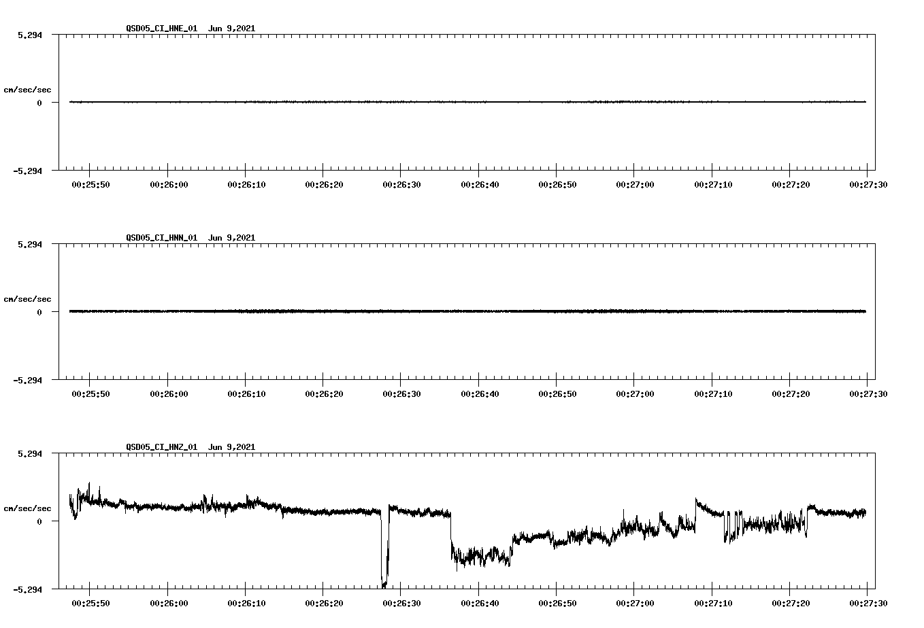Image resolution: width=924 pixels, height=628 pixels.
Task: Click 00:26:30 label under the HNE plot
Action: tap(401, 185)
